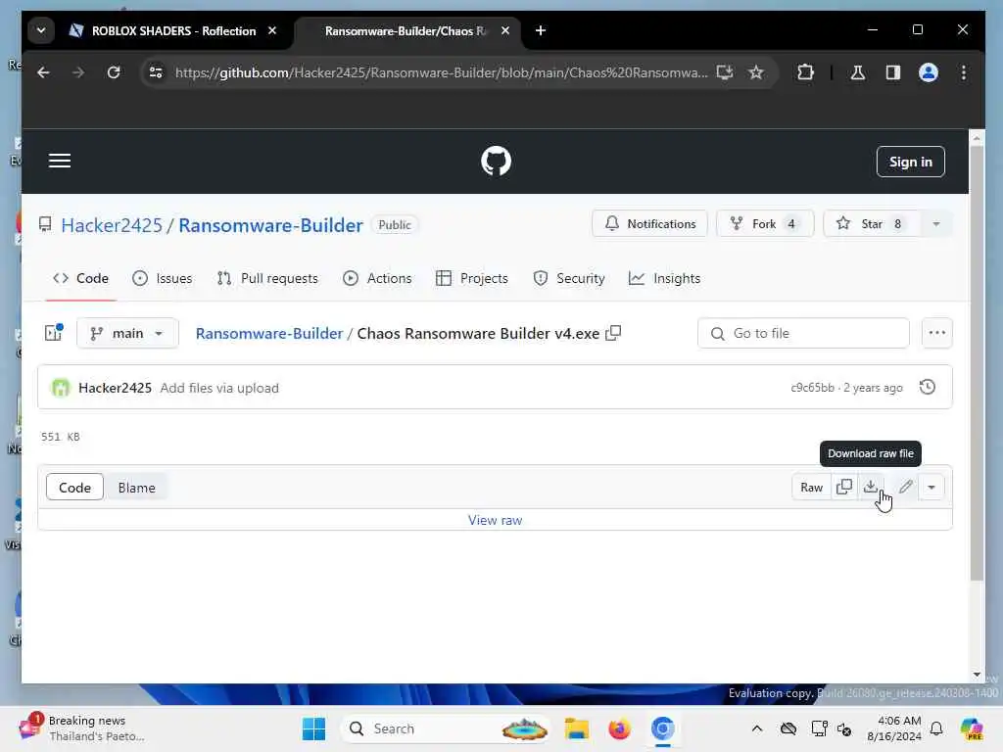Close the ROBLOX SHADERS tab
1003x752 pixels.
pos(272,30)
